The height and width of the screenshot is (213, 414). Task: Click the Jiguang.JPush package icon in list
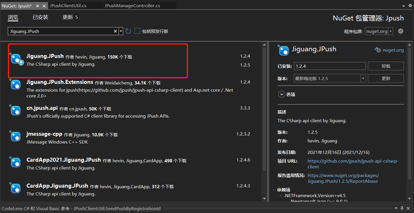(16, 59)
